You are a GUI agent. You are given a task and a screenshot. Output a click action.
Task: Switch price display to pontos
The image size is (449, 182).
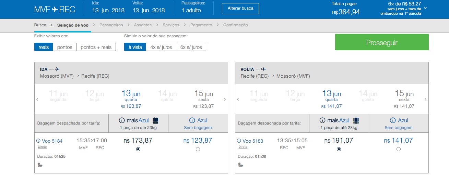[64, 47]
